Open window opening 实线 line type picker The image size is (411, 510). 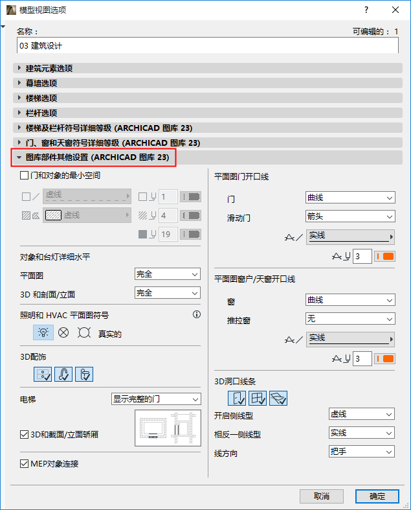click(x=350, y=339)
